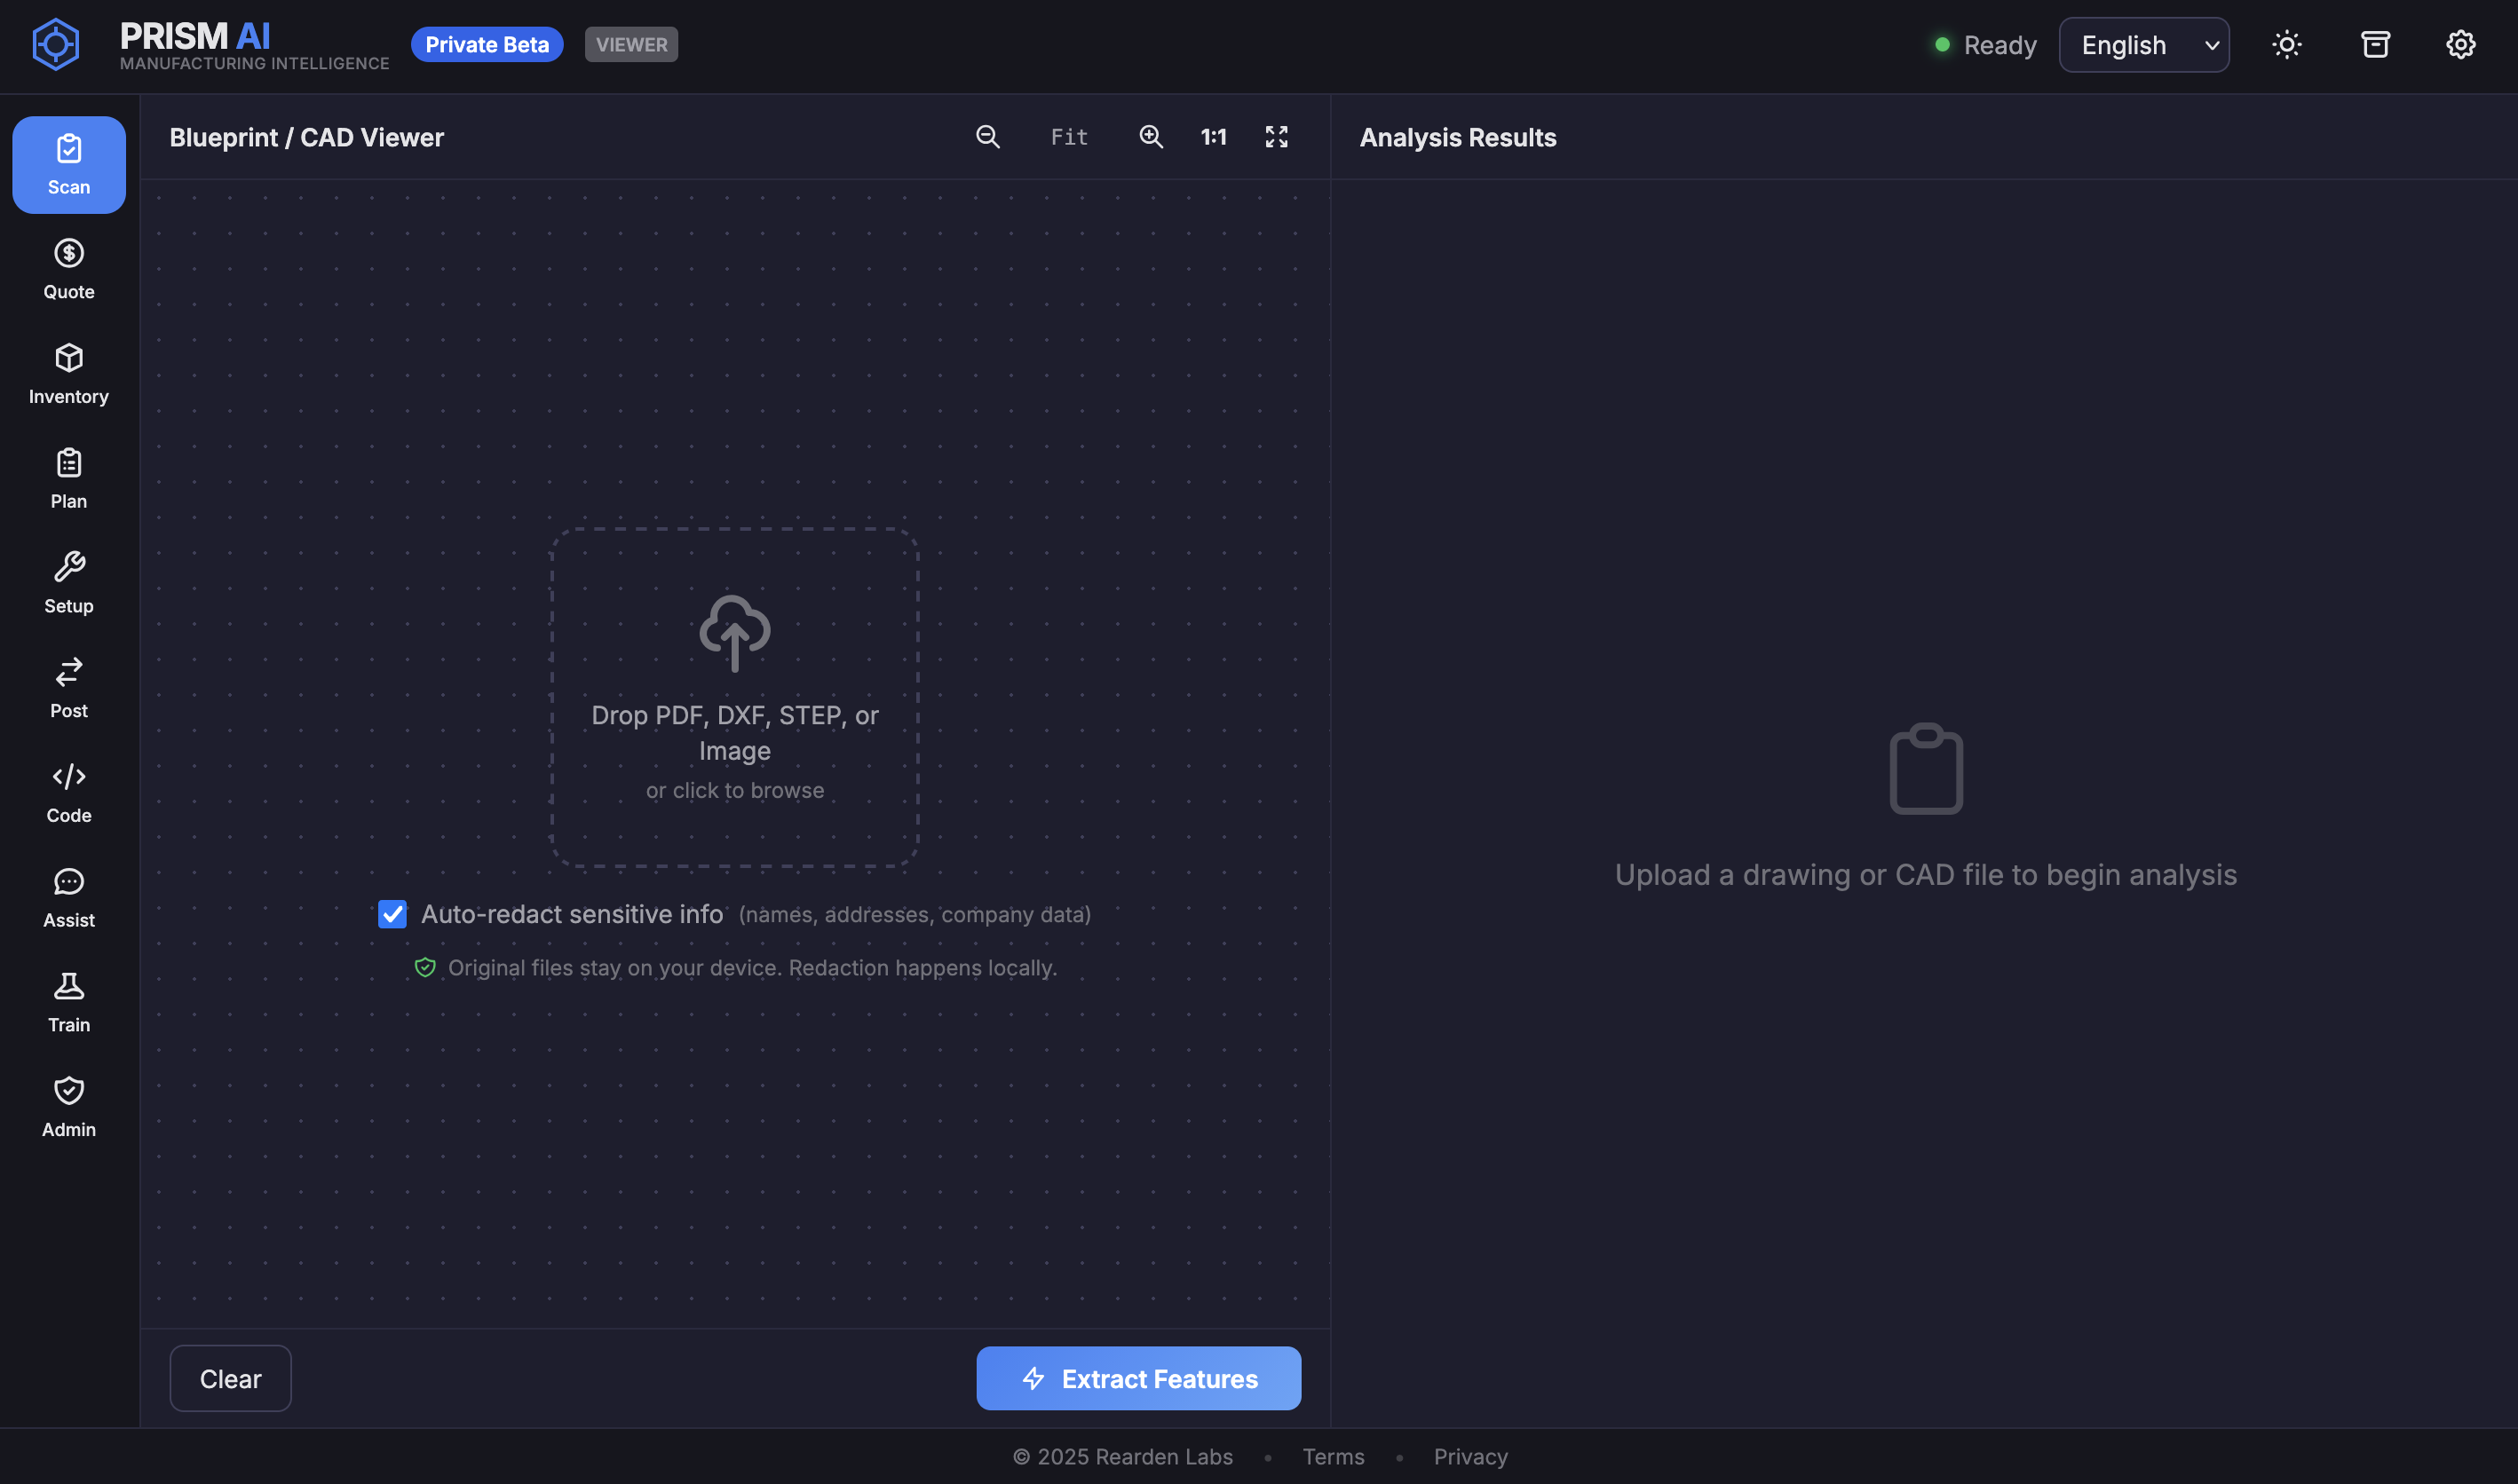Expand the English language dropdown
The image size is (2518, 1484).
2142,45
